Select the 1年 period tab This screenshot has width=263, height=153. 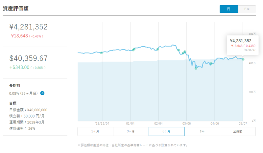tap(202, 131)
